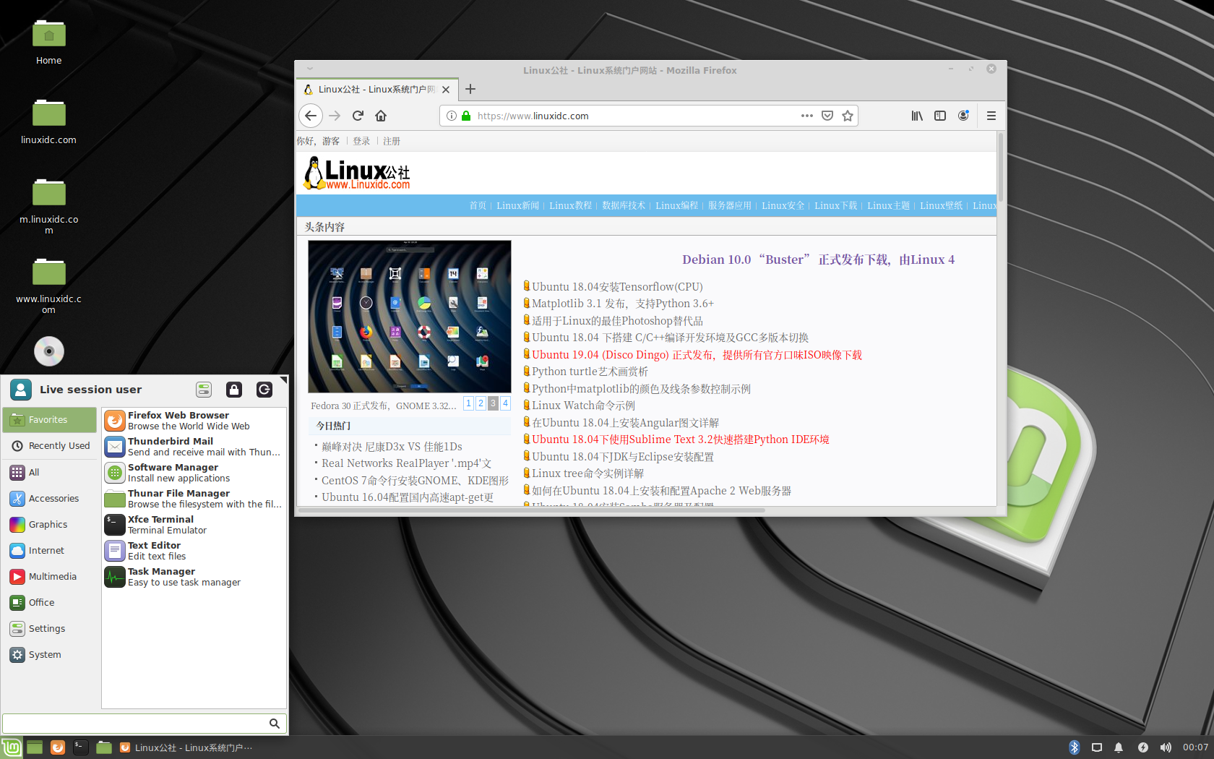Image resolution: width=1214 pixels, height=759 pixels.
Task: Open the Firefox Library icon
Action: click(x=916, y=116)
